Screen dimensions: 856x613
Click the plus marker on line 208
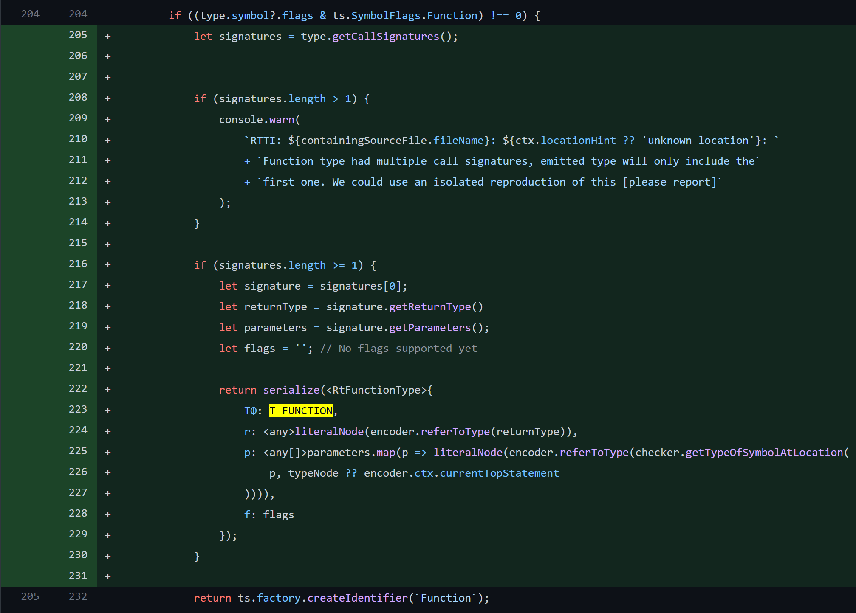pos(108,98)
